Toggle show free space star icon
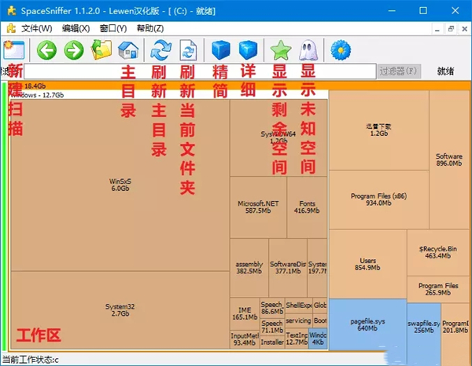 point(281,50)
